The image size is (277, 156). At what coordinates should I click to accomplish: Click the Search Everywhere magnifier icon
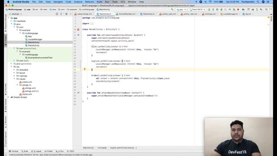point(266,10)
